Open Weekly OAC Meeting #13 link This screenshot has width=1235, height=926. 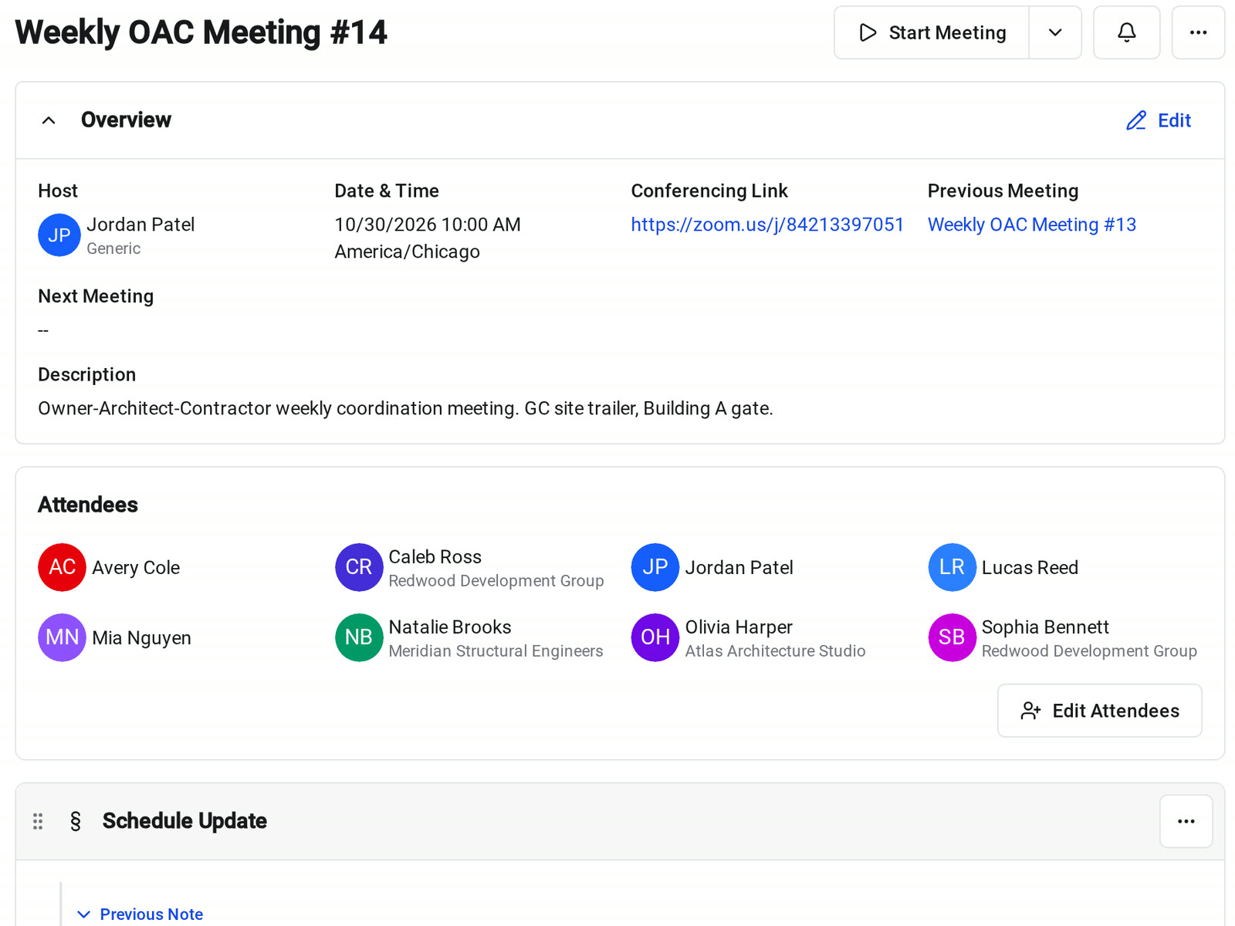1032,225
